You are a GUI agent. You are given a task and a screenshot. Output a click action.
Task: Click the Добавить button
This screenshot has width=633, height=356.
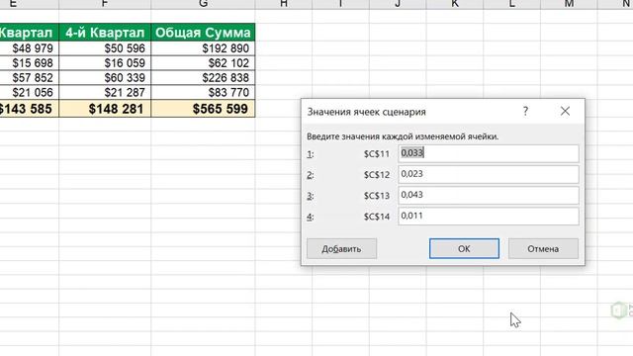click(341, 248)
